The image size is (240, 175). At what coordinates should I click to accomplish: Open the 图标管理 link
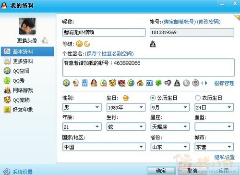[224, 83]
